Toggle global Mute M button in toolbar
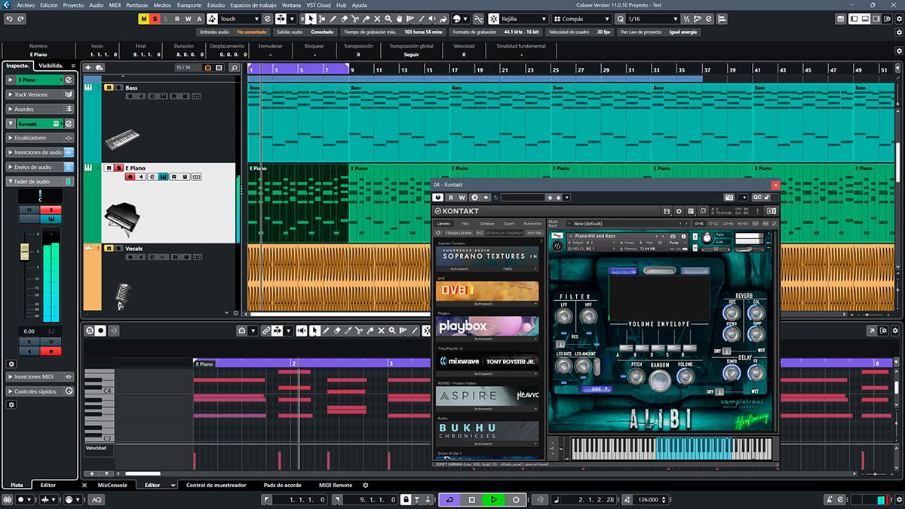This screenshot has width=905, height=509. (x=145, y=19)
